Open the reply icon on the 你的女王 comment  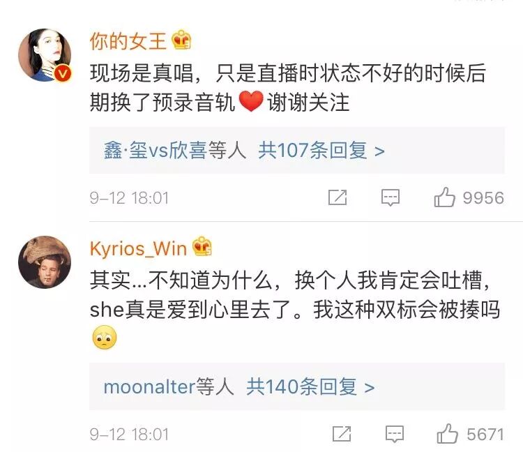[391, 197]
